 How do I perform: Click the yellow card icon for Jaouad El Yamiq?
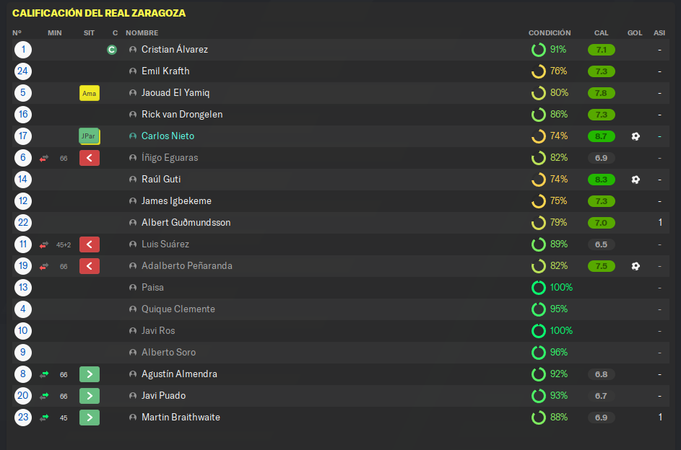[90, 93]
